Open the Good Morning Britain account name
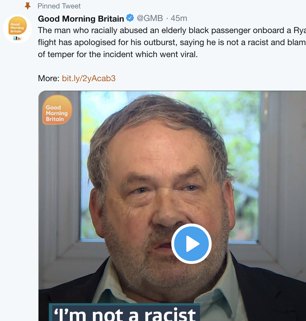The width and height of the screenshot is (306, 321). (81, 19)
